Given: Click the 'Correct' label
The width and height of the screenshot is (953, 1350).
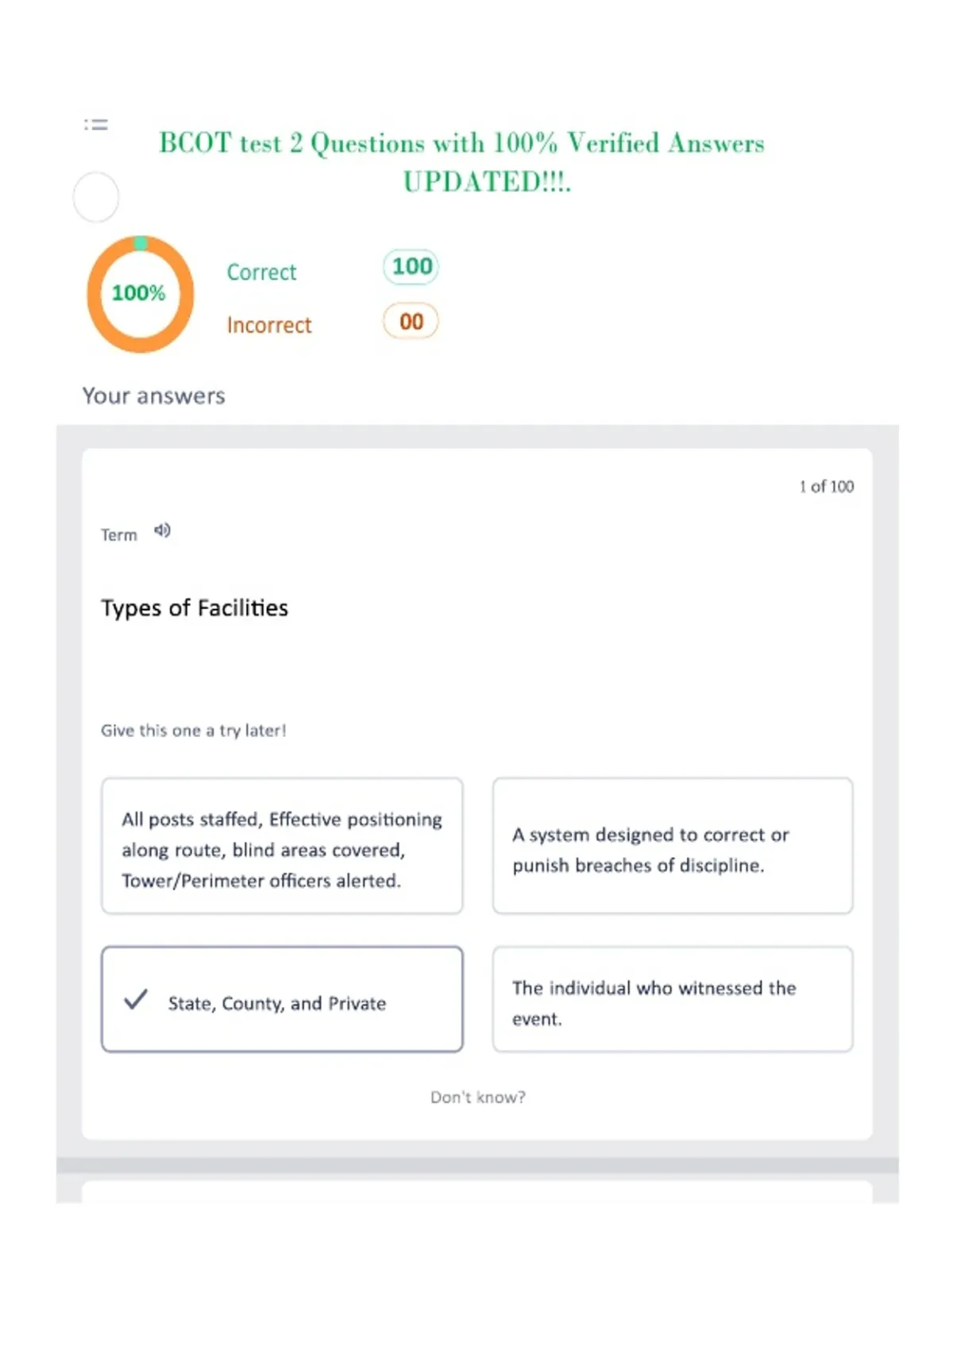Looking at the screenshot, I should (261, 272).
